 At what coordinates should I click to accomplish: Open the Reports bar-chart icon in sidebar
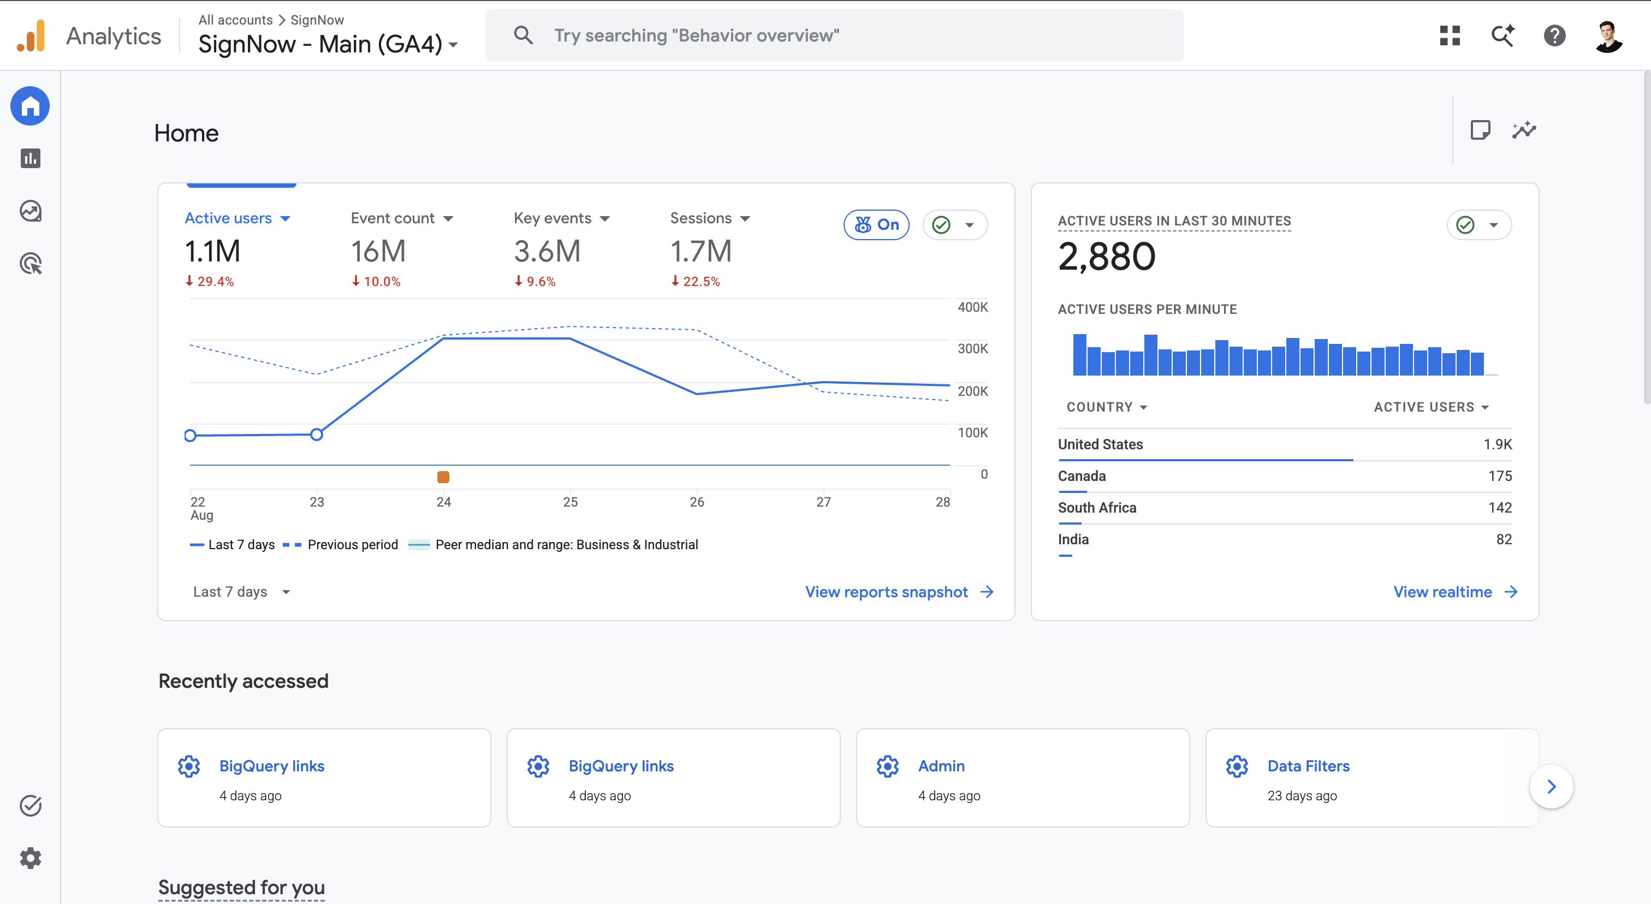(30, 158)
